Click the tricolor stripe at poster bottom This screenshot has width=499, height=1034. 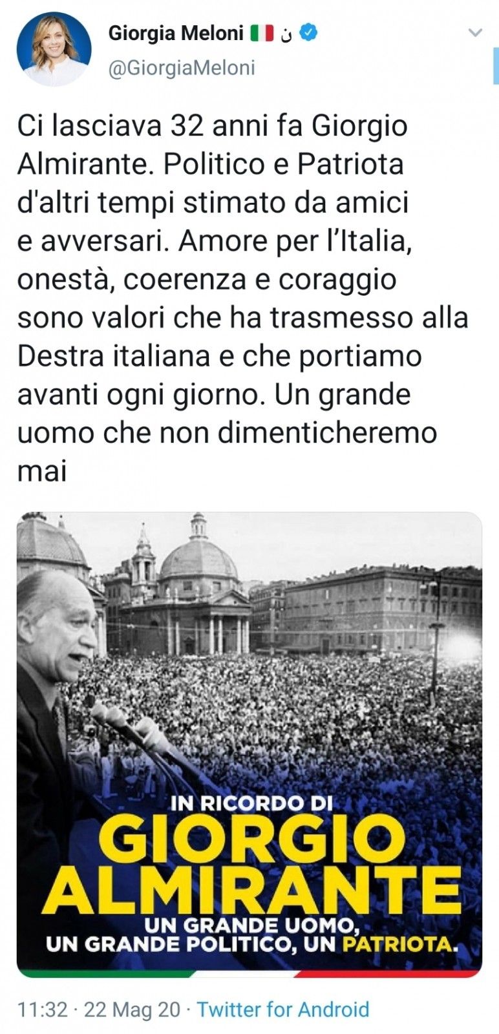point(249,973)
